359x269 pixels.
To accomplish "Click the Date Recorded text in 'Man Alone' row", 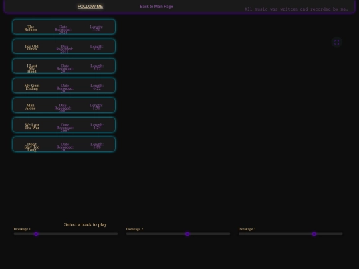I will pos(62,108).
